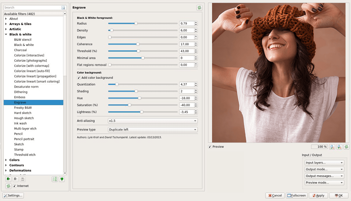The image size is (351, 201).
Task: Click the 100 % zoom level field
Action: [320, 147]
